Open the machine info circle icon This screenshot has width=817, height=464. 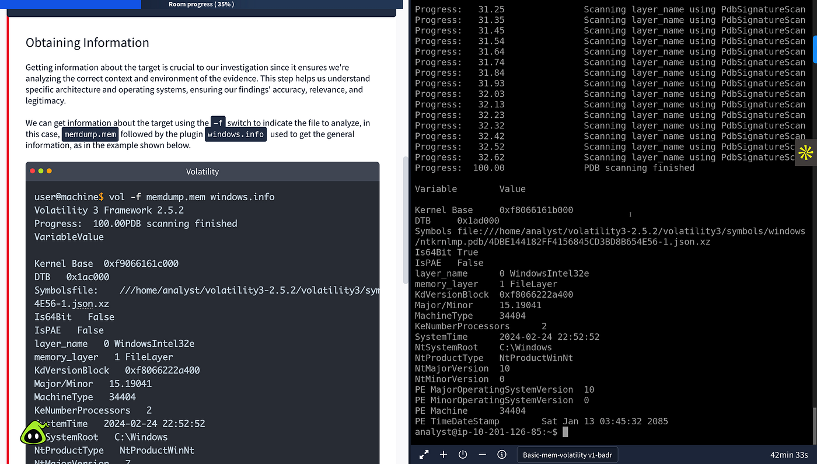coord(501,455)
